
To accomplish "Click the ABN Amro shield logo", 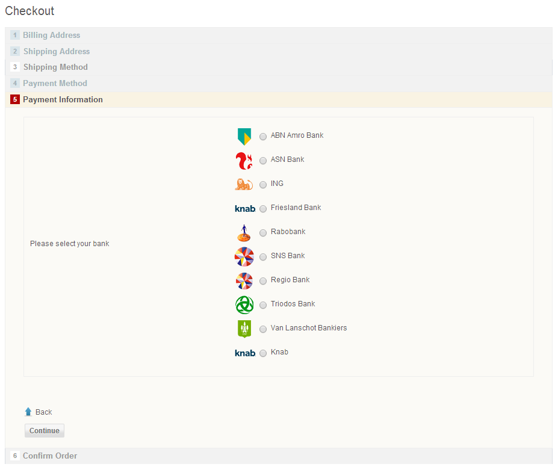I will pyautogui.click(x=244, y=137).
